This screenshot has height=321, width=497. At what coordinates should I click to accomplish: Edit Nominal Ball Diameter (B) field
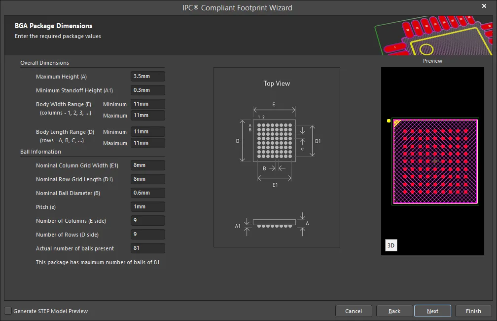tap(148, 193)
